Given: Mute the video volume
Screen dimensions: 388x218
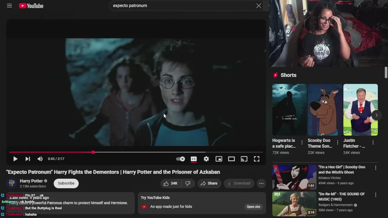Looking at the screenshot, I should point(40,159).
